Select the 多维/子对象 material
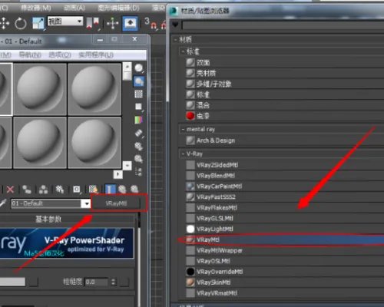 coord(285,84)
